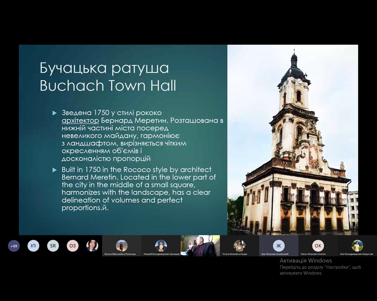
Task: Click the Активація Windows watermark text
Action: click(x=306, y=260)
